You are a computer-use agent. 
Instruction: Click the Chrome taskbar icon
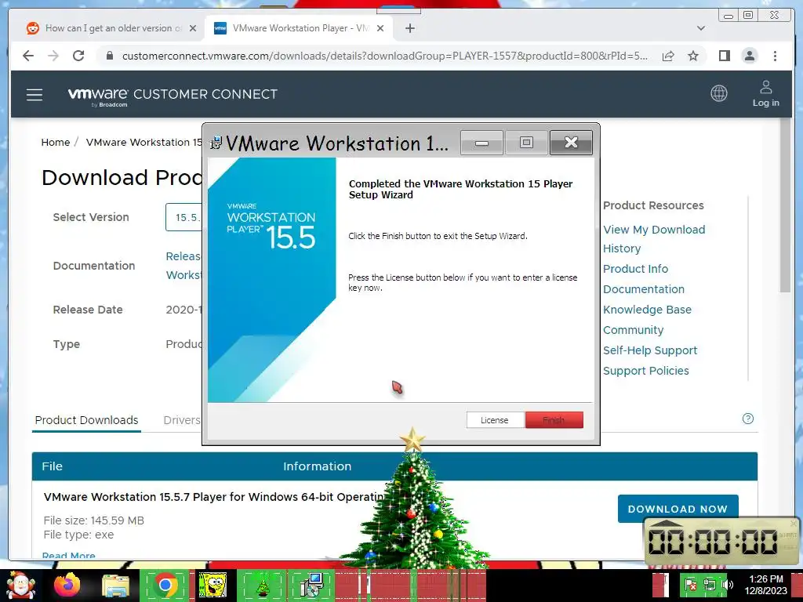click(x=165, y=586)
